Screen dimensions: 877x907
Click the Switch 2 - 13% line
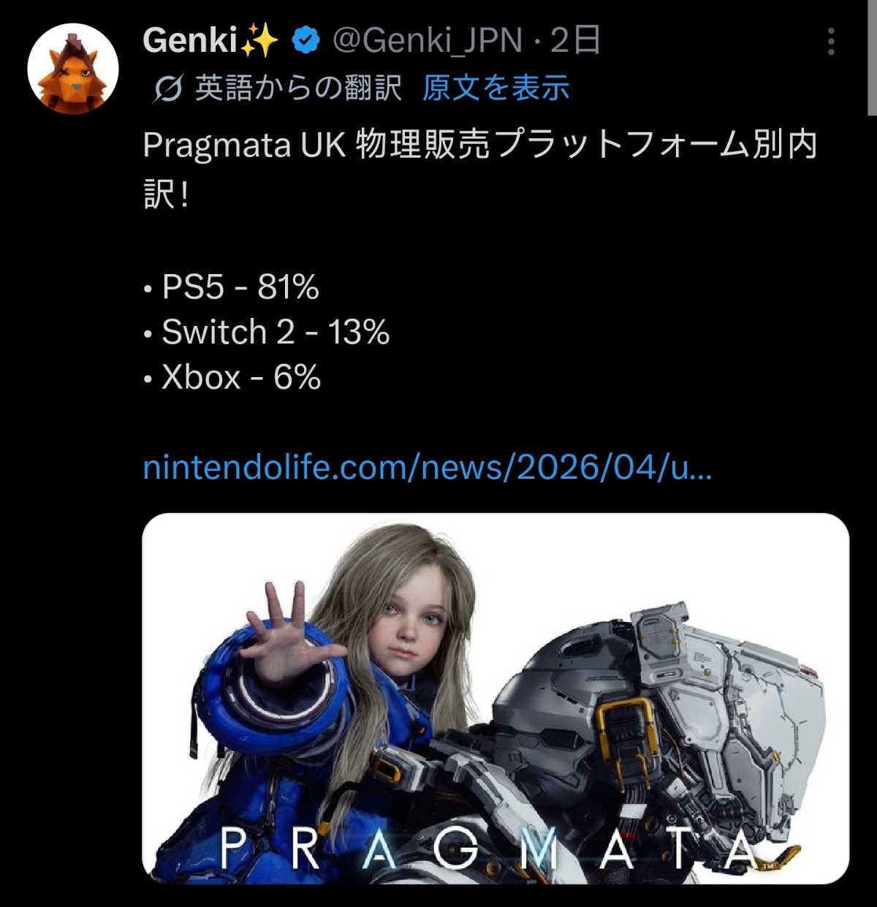tap(267, 333)
